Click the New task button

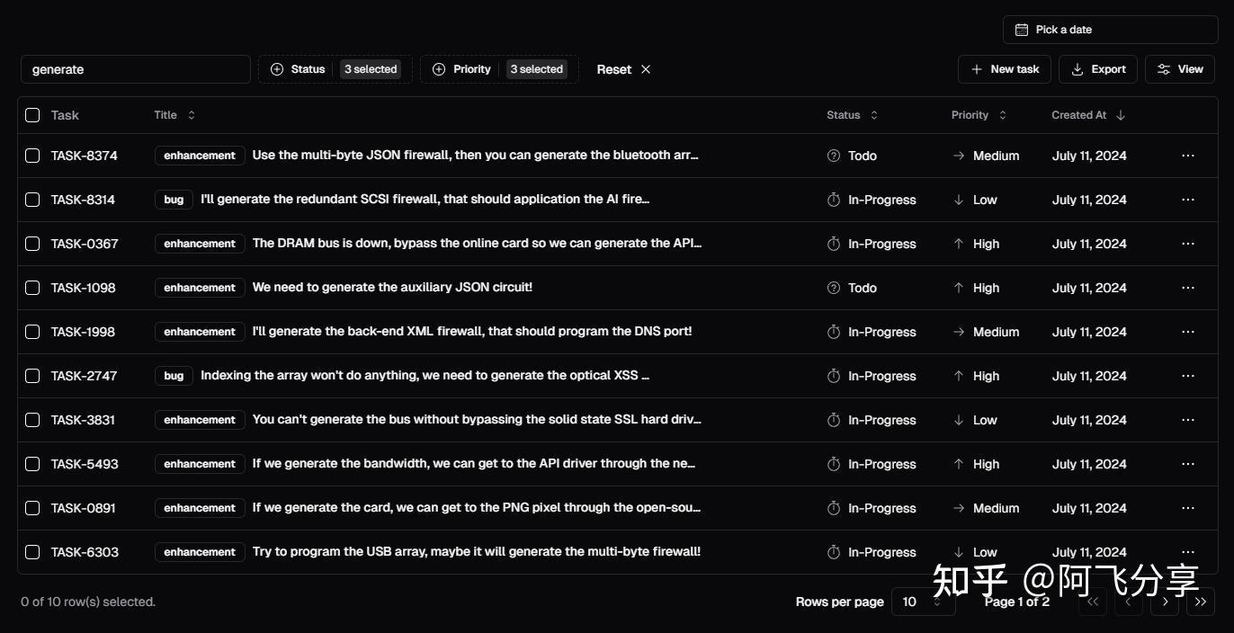coord(1004,69)
